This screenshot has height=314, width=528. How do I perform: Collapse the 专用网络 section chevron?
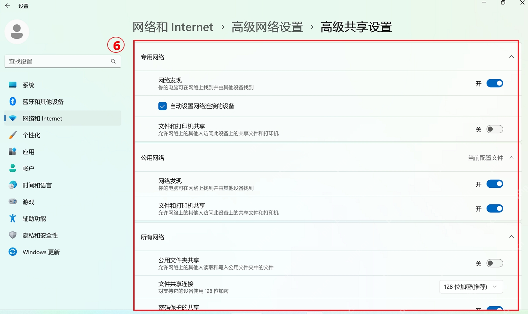(511, 57)
